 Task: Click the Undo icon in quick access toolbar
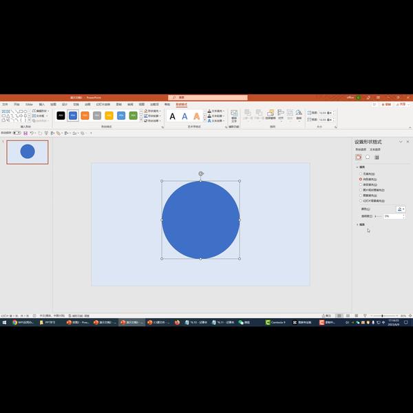click(32, 134)
